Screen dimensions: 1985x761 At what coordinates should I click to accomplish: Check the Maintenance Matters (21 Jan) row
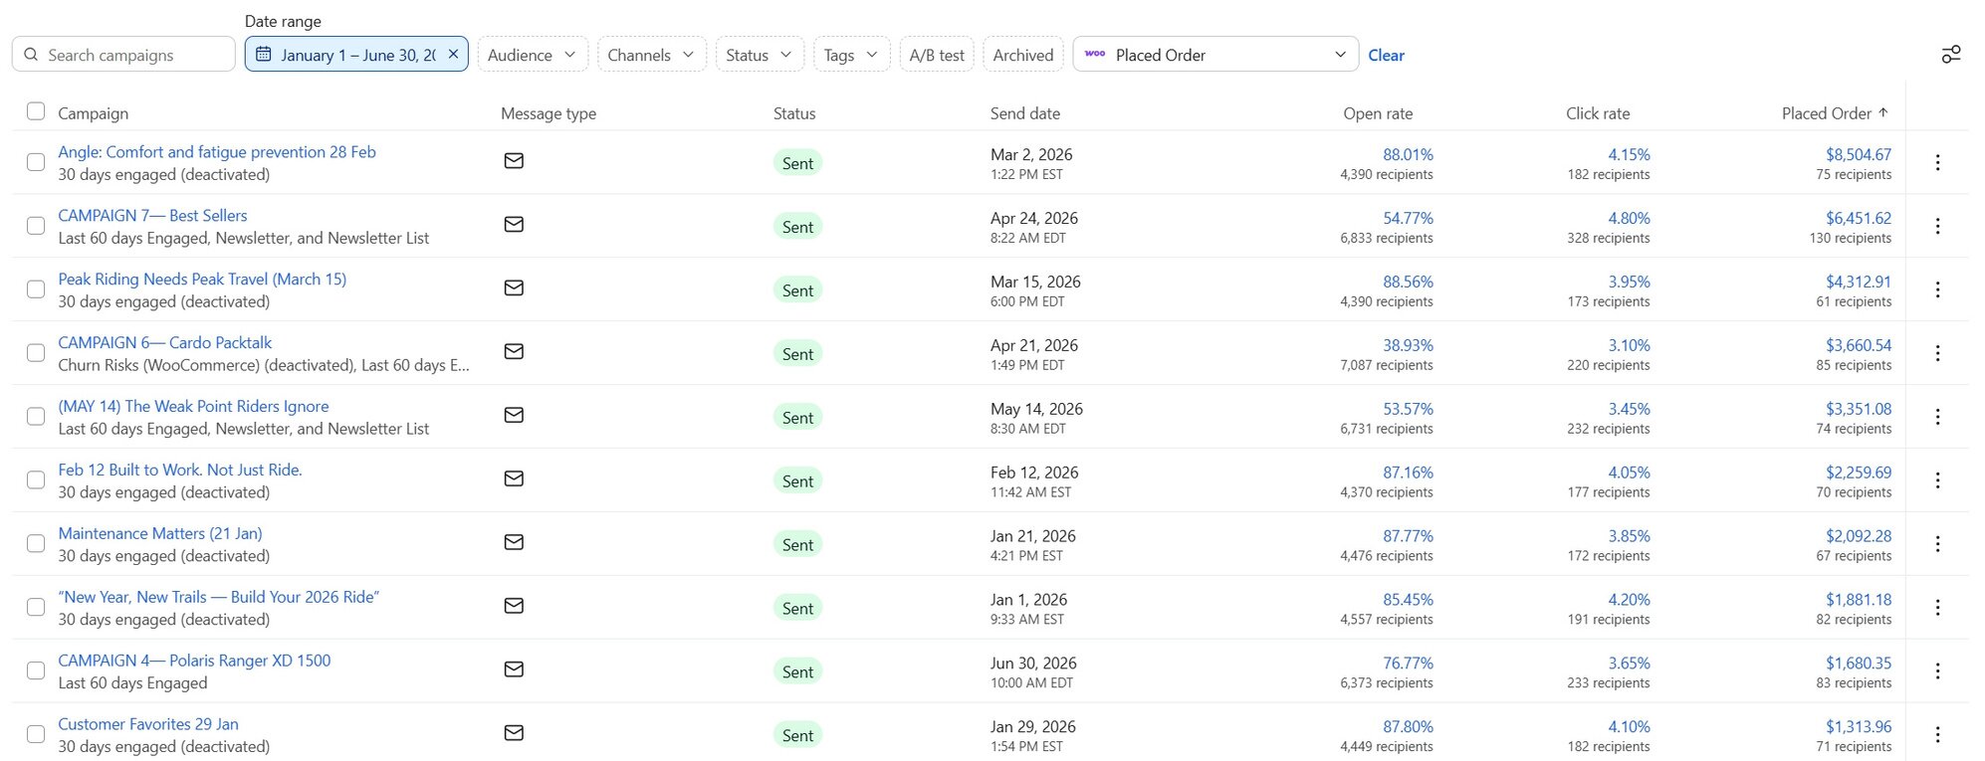[36, 544]
